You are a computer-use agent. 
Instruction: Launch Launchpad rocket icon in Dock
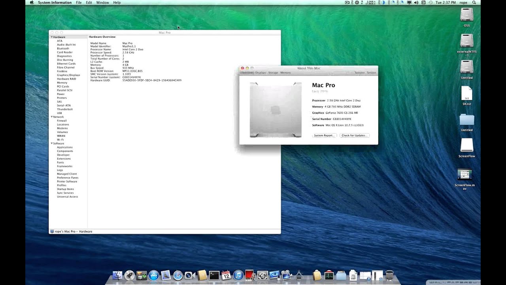130,275
